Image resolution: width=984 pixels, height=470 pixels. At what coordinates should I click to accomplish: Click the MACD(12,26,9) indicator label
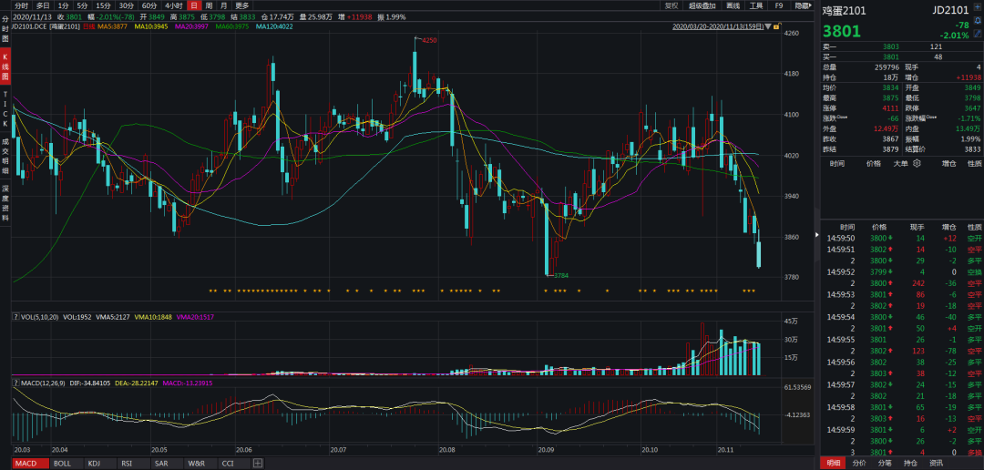(x=43, y=383)
